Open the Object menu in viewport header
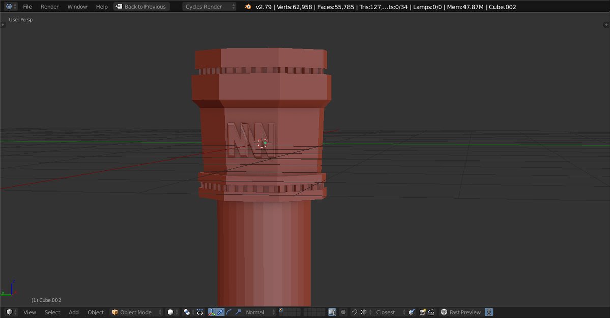Viewport: 610px width, 318px height. coord(95,312)
